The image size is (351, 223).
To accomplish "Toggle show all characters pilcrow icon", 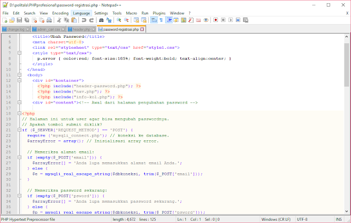I will (161, 20).
